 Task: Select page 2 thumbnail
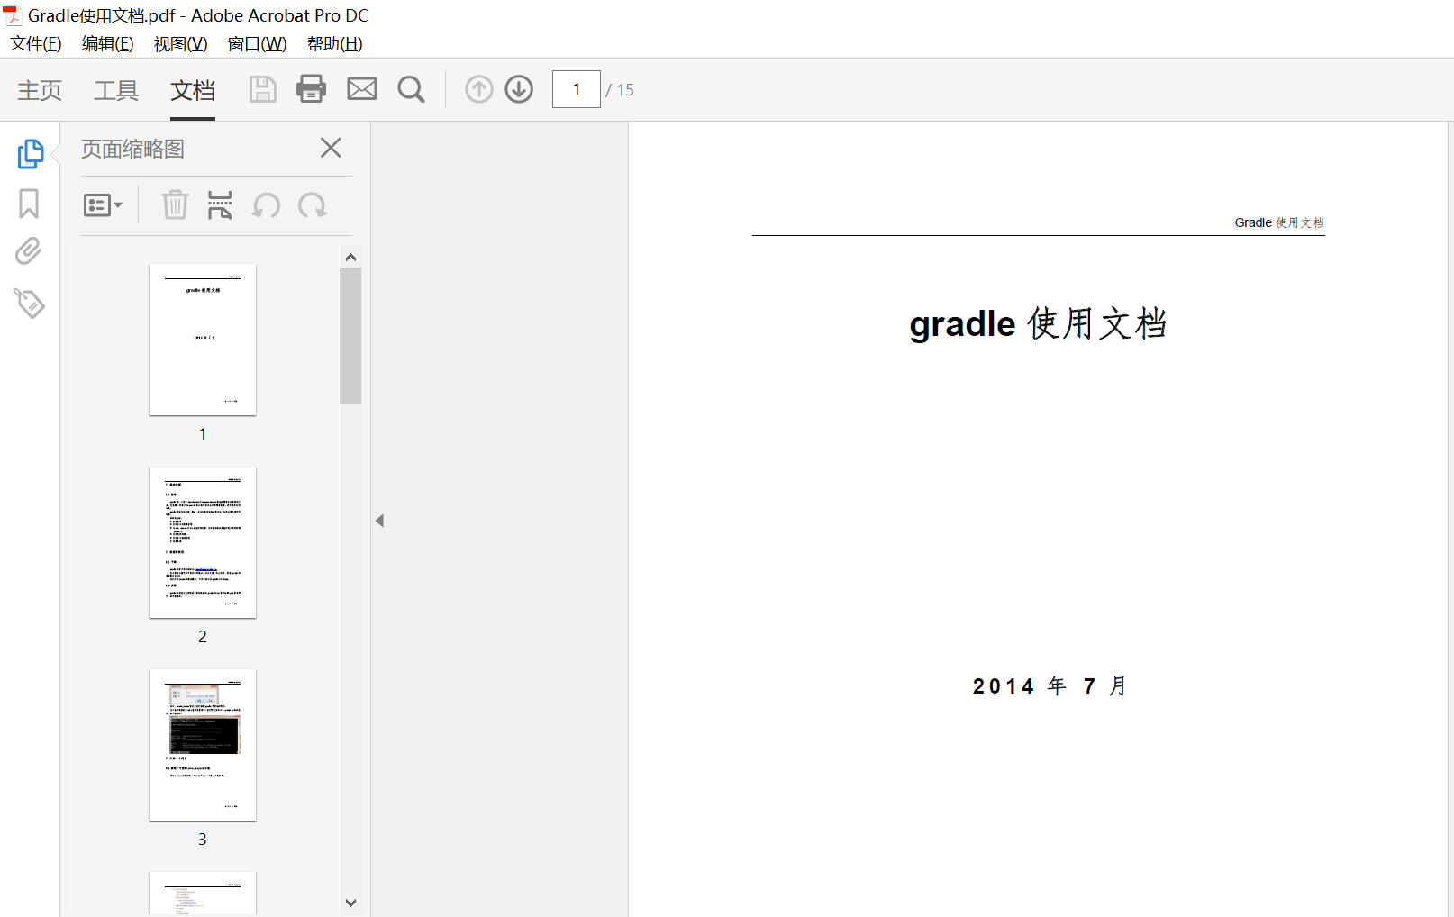point(203,542)
